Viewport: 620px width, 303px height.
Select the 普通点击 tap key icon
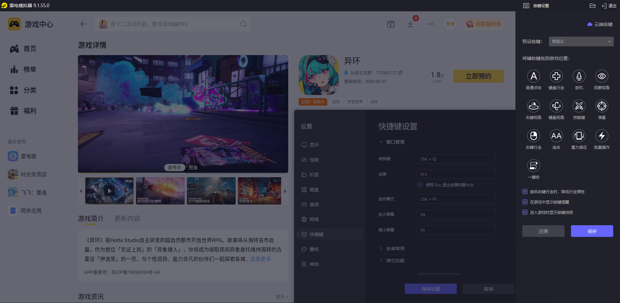tap(534, 76)
